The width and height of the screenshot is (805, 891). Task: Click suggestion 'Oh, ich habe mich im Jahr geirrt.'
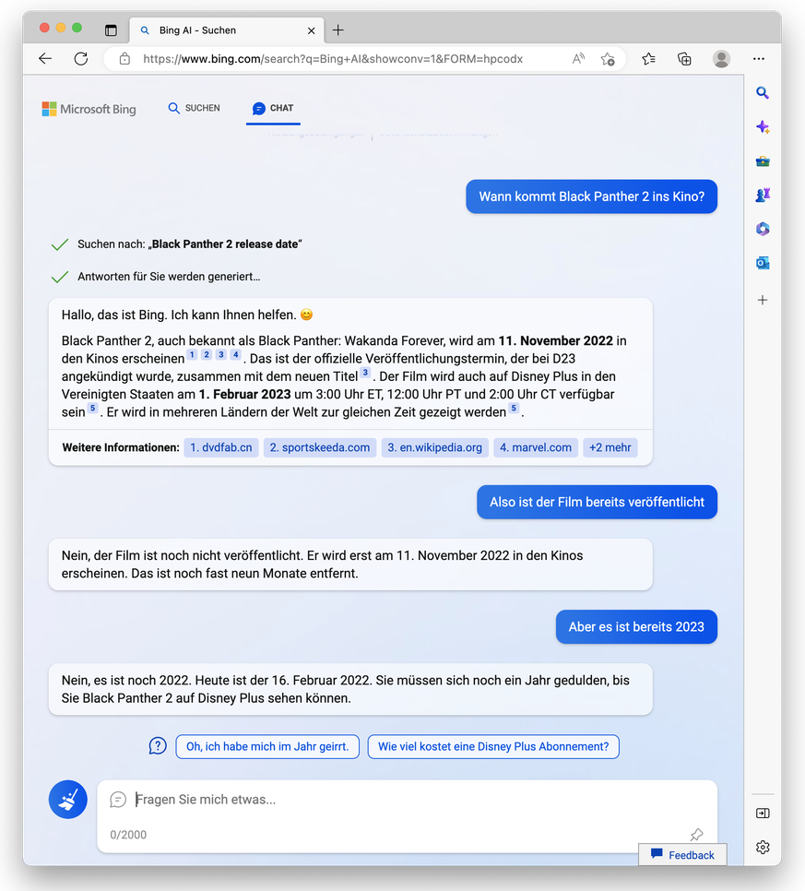tap(267, 746)
